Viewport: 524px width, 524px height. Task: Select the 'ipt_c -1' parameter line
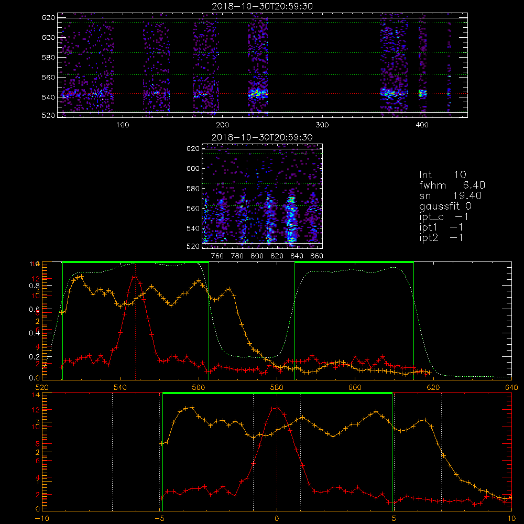coord(444,217)
